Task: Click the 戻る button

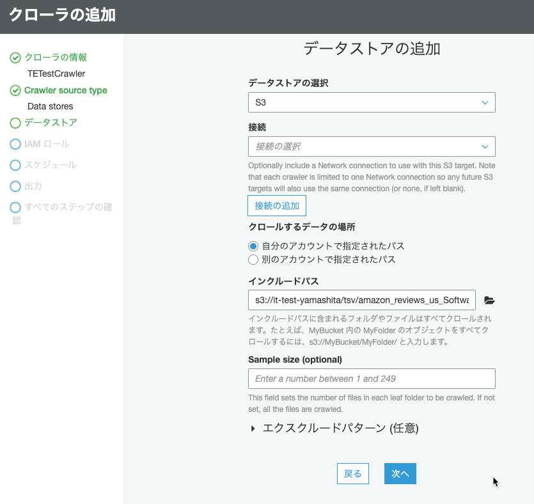Action: point(353,473)
